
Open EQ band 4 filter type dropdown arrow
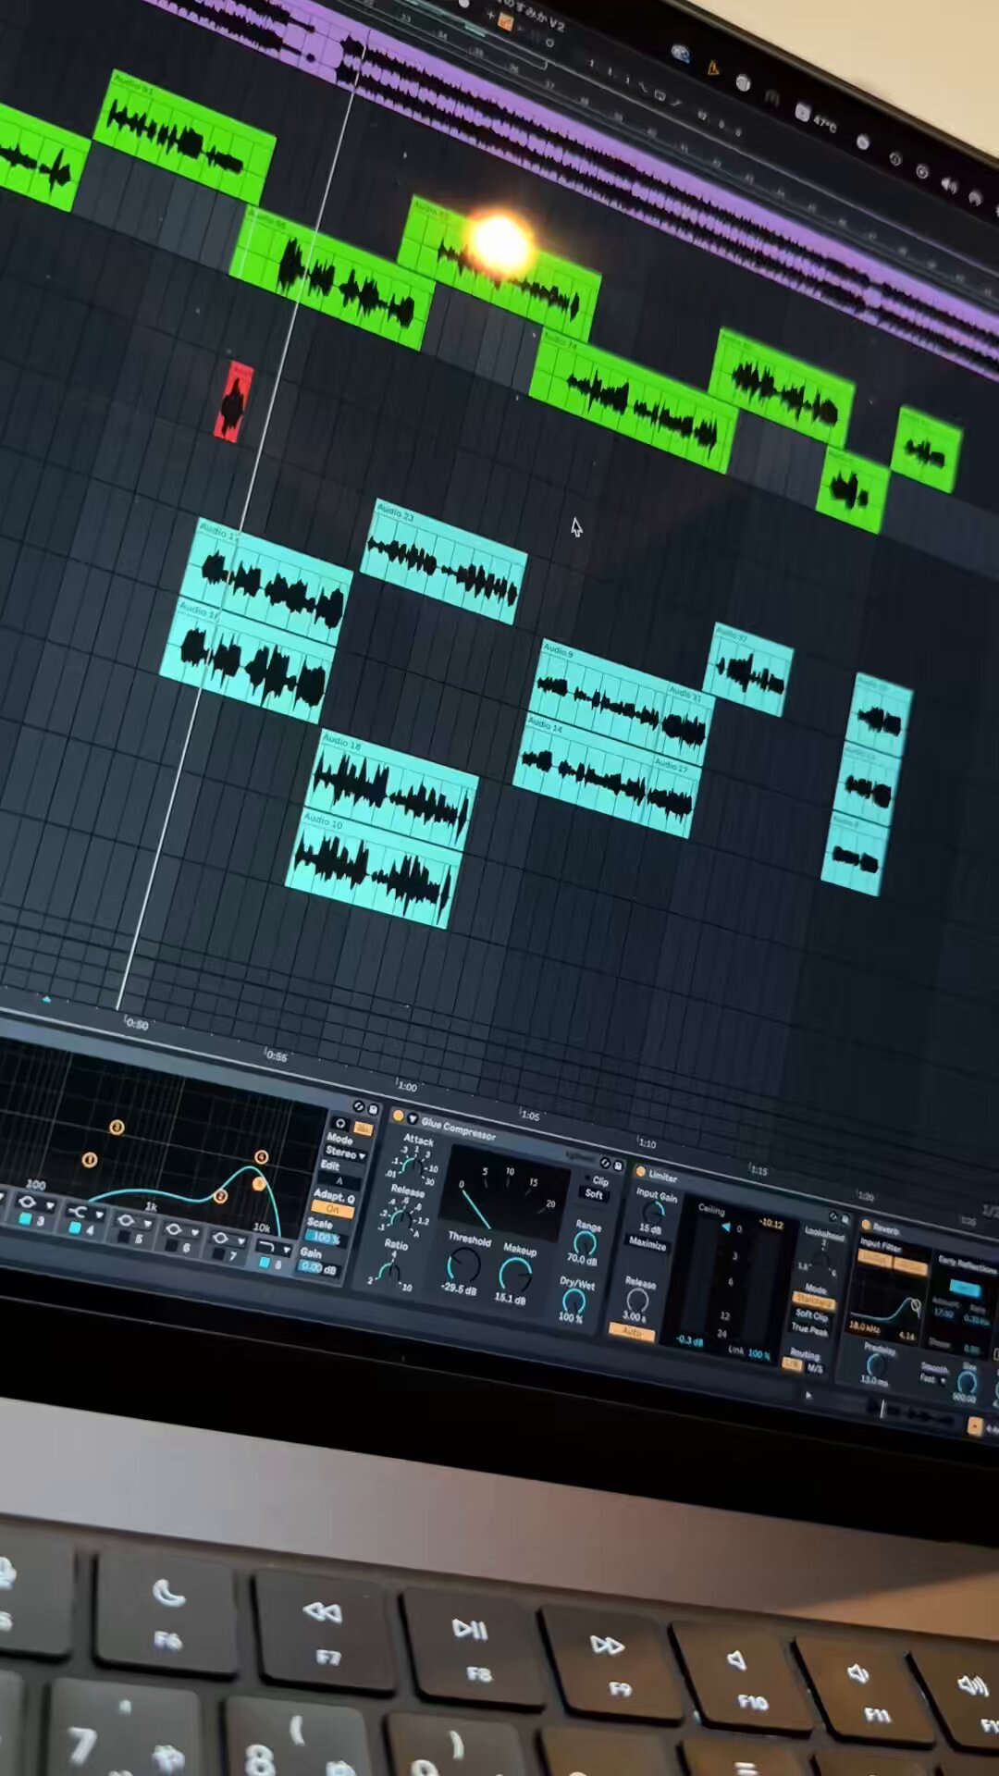coord(100,1215)
